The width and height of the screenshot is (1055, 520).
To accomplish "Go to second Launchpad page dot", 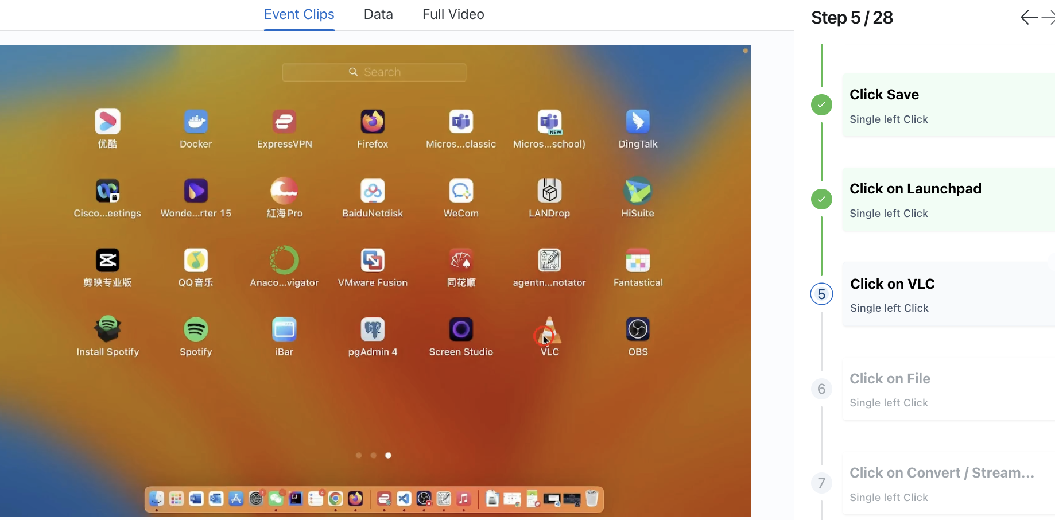I will click(x=374, y=455).
